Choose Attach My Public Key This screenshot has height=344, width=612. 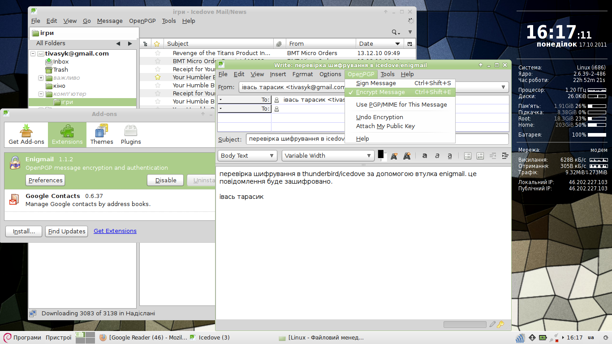pos(400,126)
